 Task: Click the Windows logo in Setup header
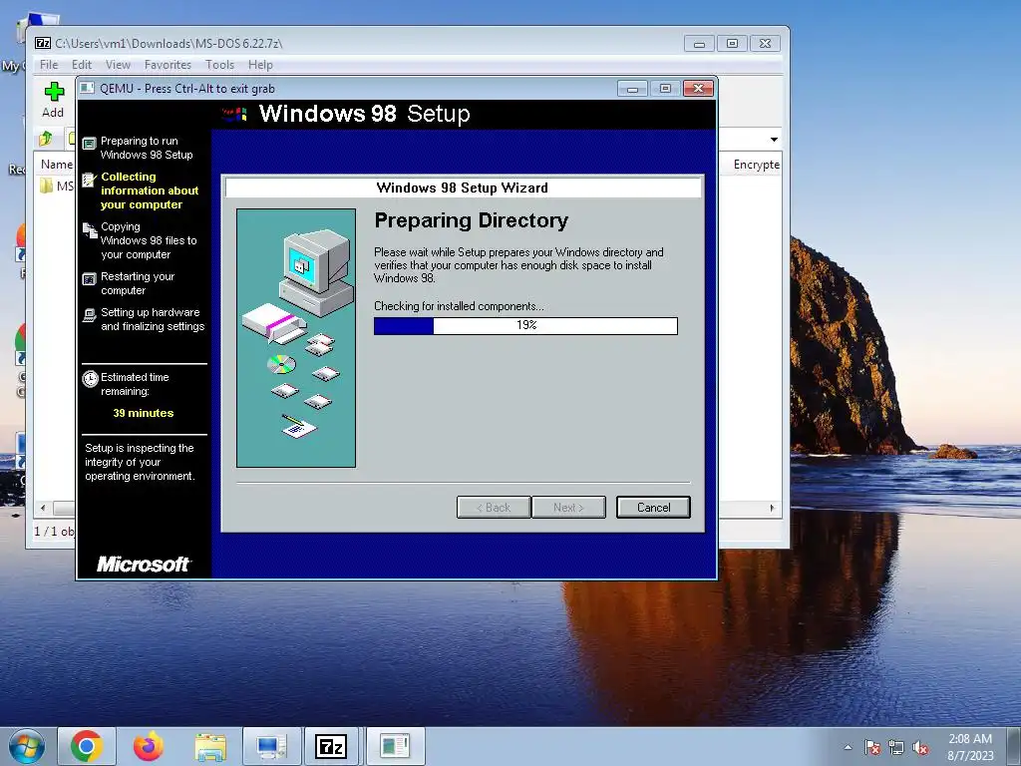[x=234, y=115]
